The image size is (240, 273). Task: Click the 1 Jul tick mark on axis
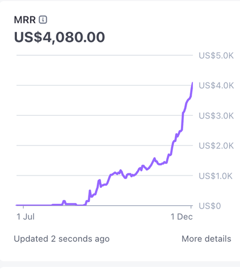24,207
